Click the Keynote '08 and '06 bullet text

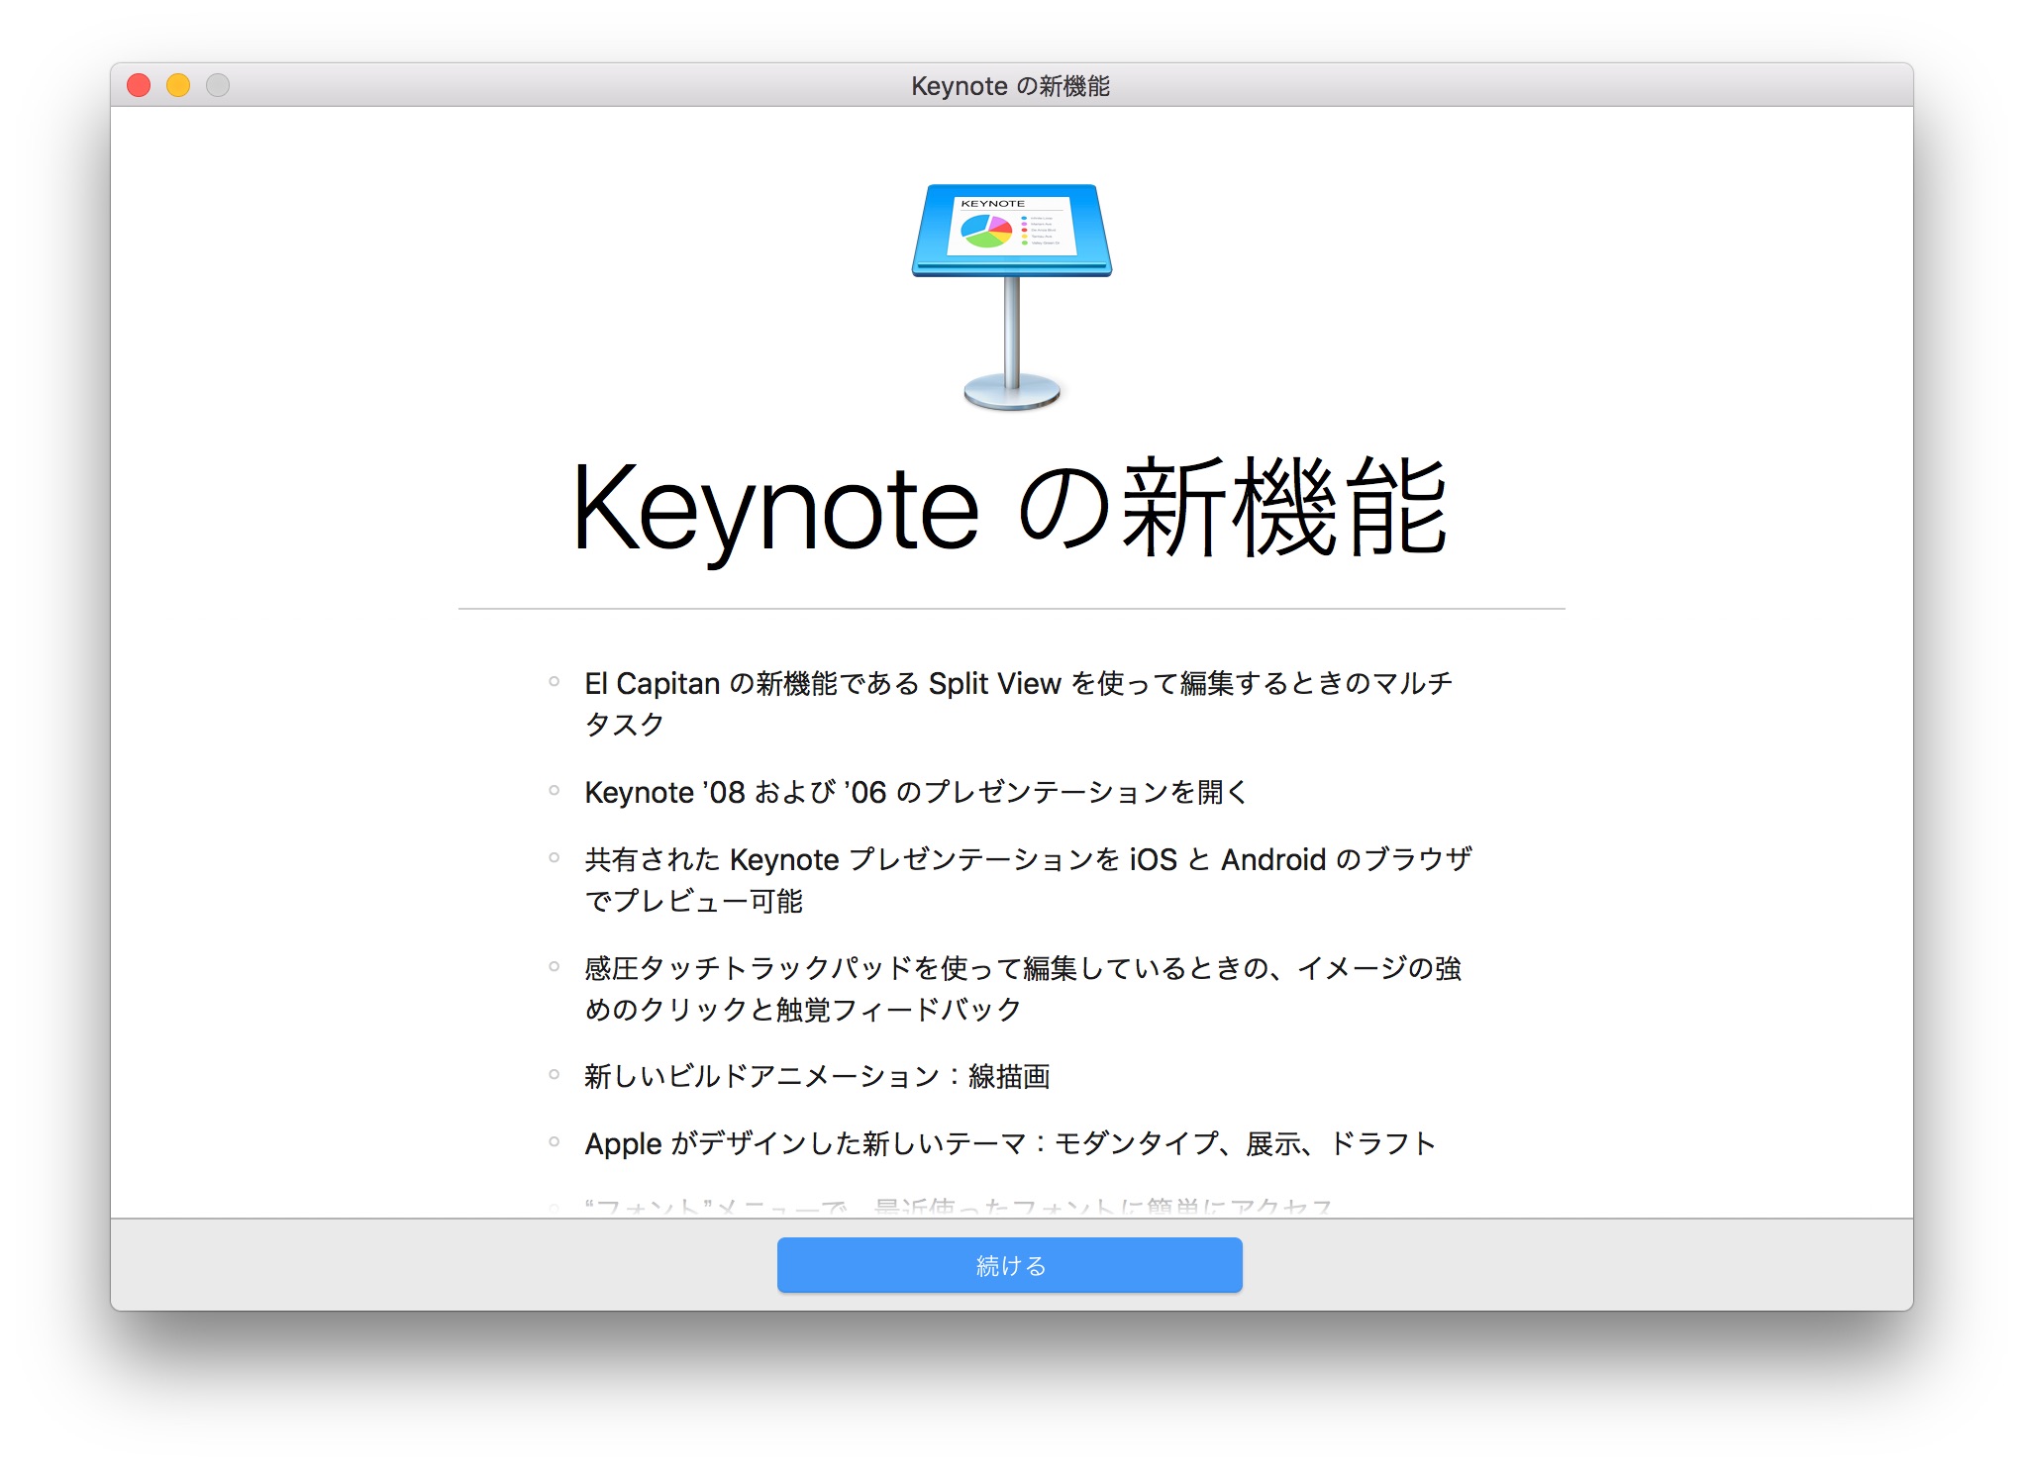(916, 792)
